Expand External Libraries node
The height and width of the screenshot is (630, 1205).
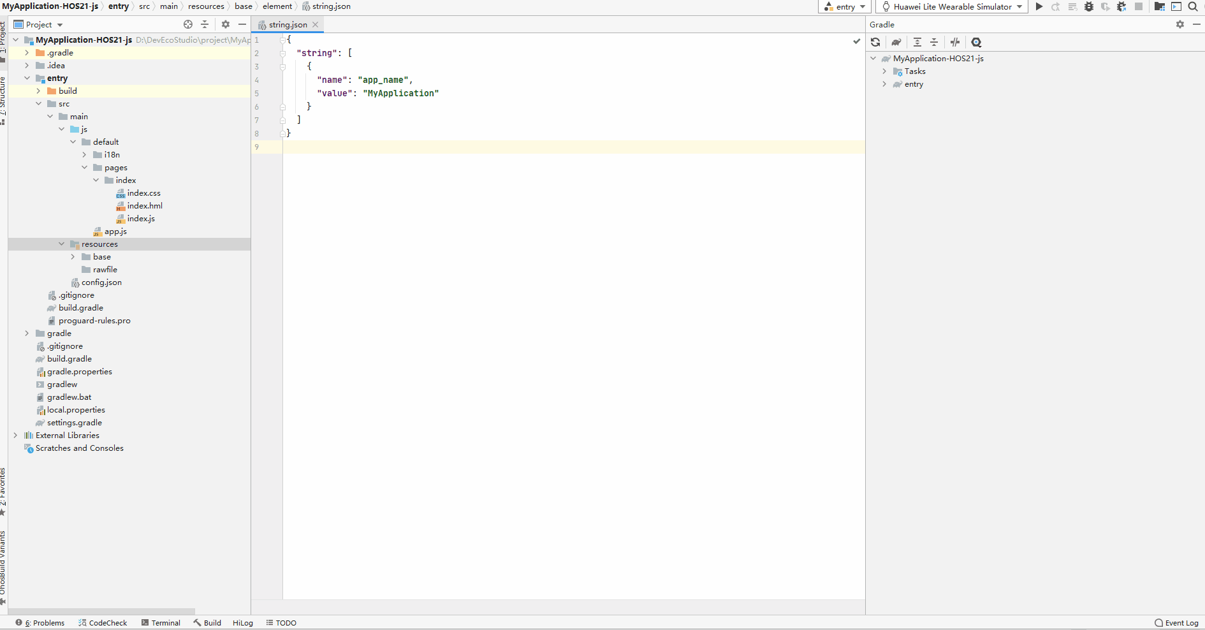15,435
